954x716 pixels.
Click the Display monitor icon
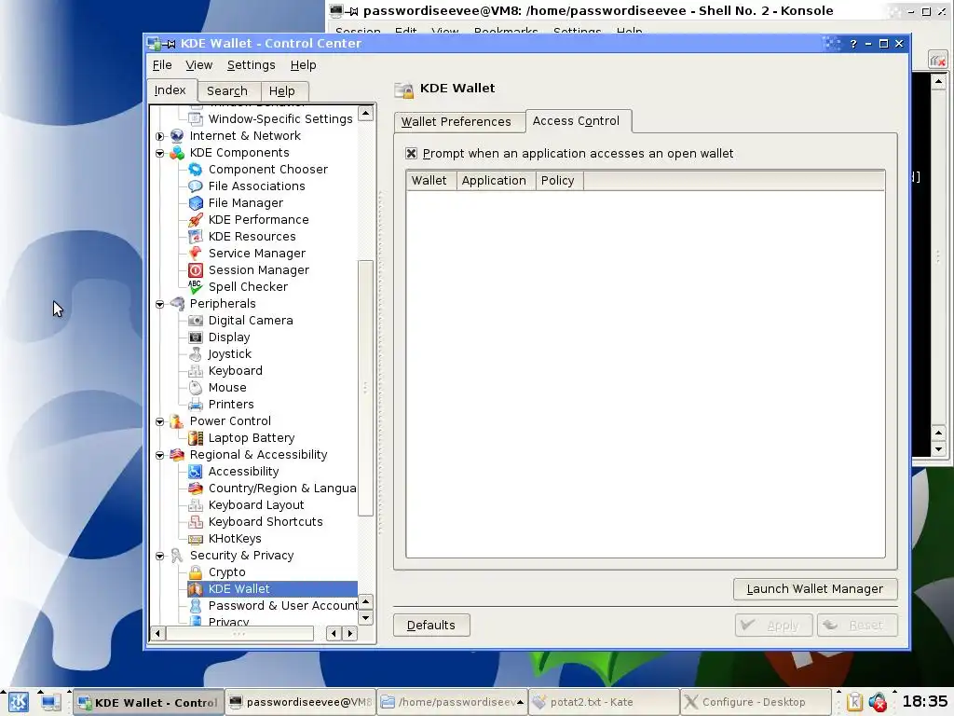tap(196, 337)
